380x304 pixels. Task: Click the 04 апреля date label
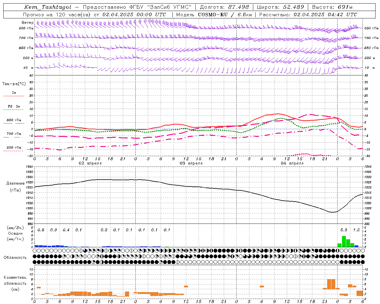292,163
